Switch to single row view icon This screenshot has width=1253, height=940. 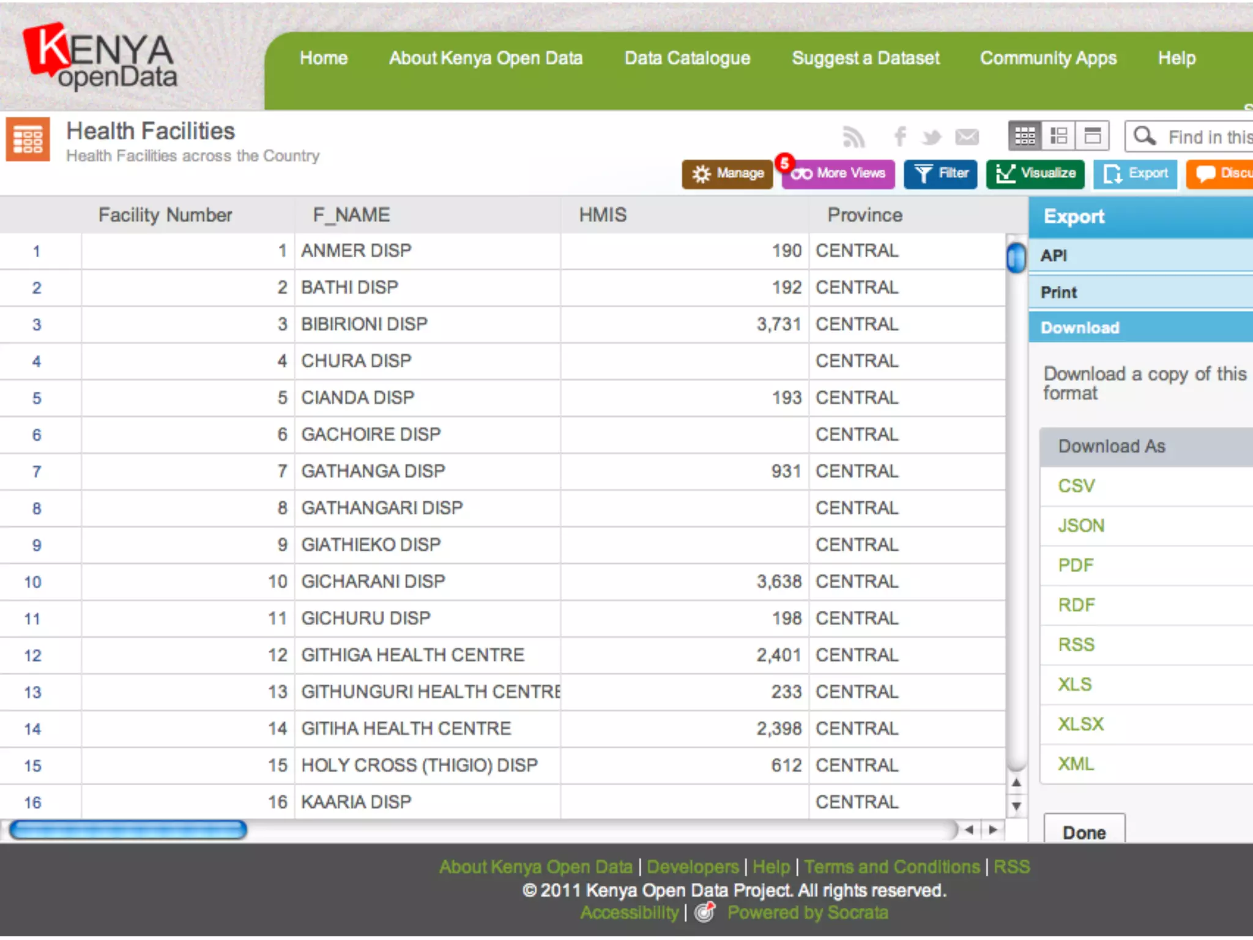[1093, 136]
